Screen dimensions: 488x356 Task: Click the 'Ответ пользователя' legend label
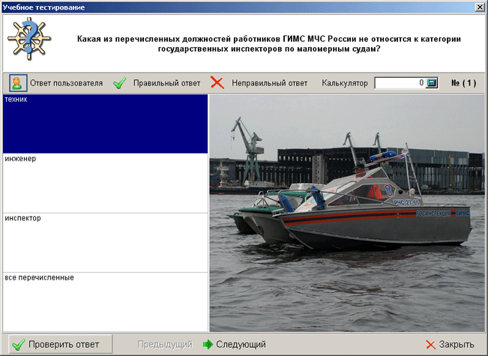66,83
